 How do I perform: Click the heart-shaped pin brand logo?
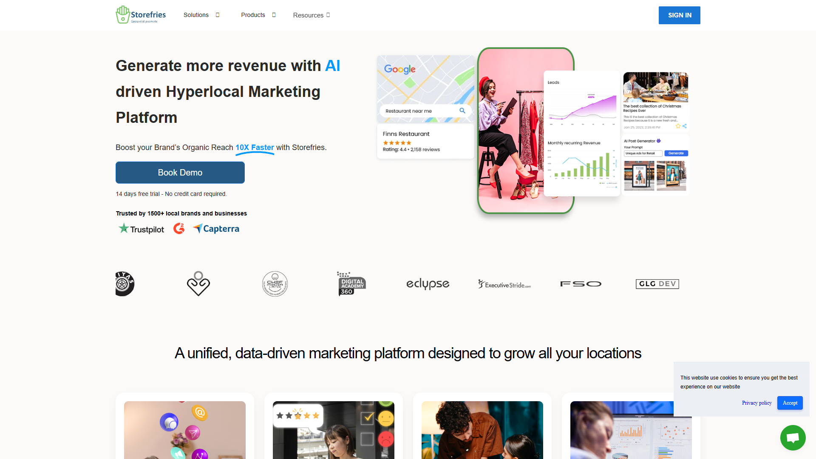pos(198,283)
